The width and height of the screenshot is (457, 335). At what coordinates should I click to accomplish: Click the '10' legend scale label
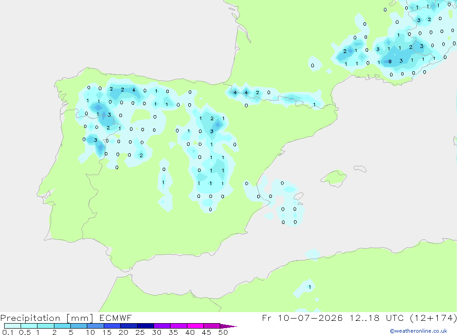pyautogui.click(x=90, y=332)
